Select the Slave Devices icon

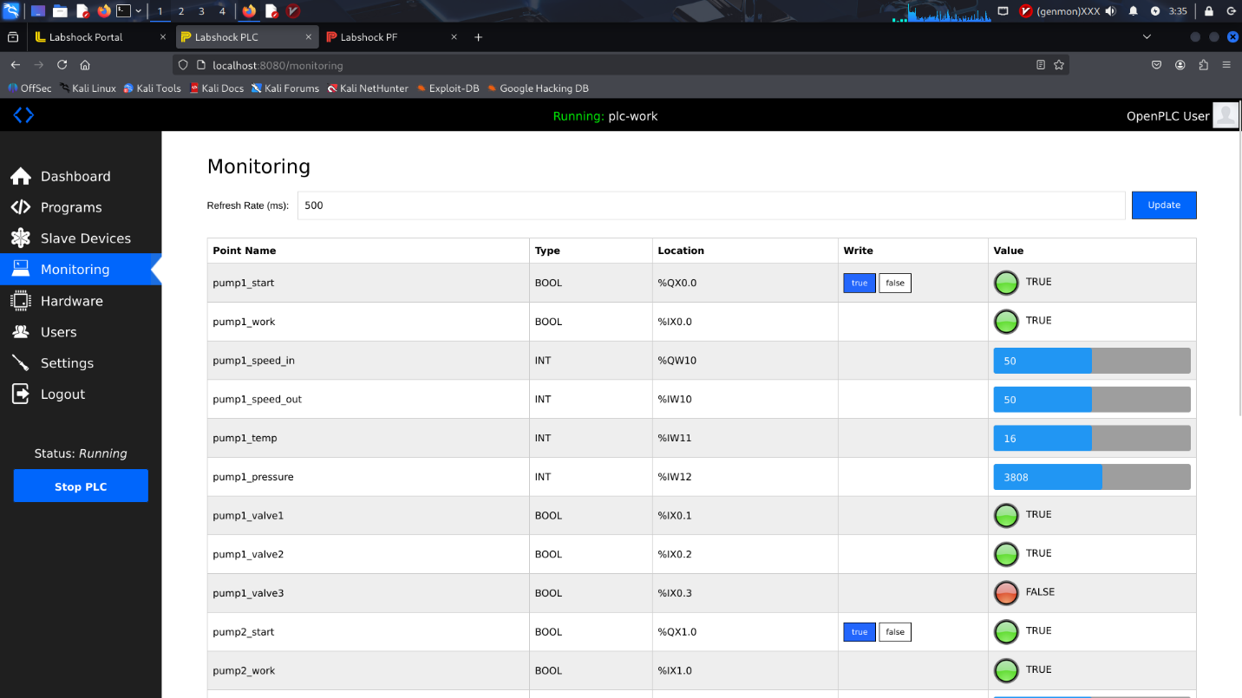click(x=21, y=238)
